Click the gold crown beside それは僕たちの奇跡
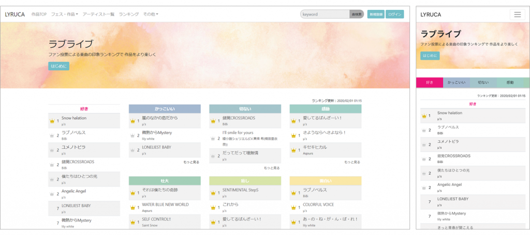 point(132,193)
